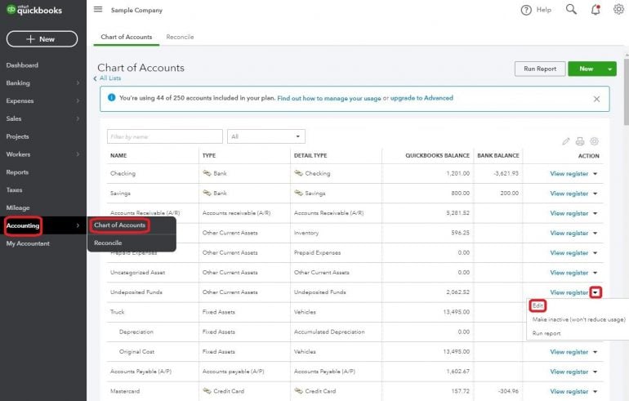Expand action arrow for Checking account row
Viewport: 629px width, 401px height.
[x=596, y=174]
